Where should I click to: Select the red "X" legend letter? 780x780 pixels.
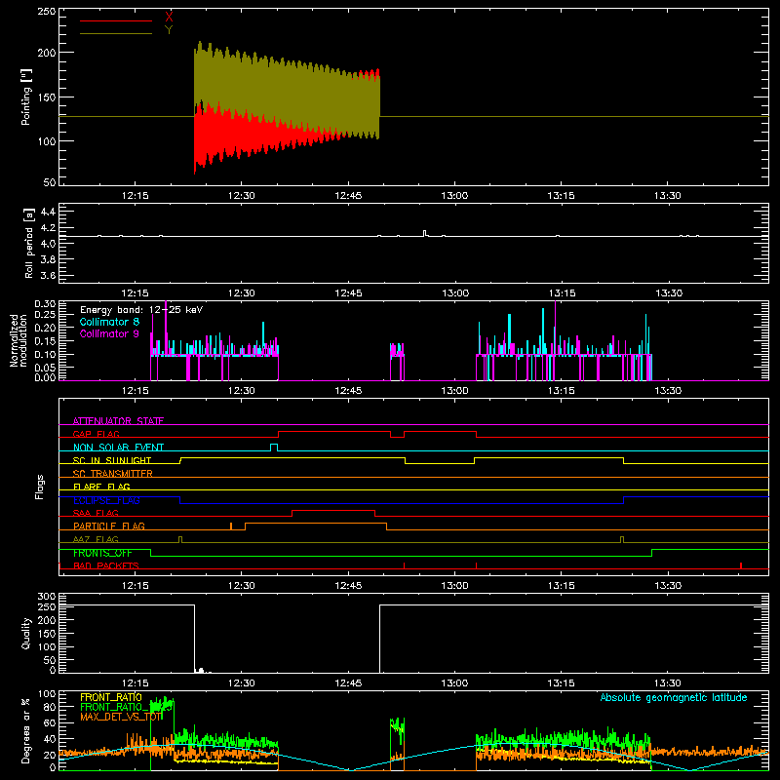coord(169,18)
